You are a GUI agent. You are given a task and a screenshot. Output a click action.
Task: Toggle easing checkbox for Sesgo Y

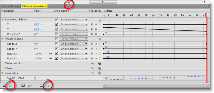(57, 49)
